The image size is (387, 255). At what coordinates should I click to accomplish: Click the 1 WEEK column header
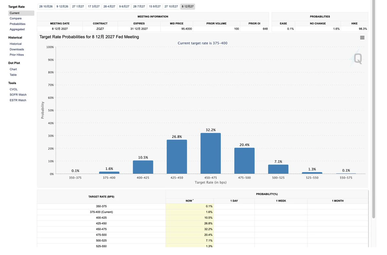pos(281,201)
